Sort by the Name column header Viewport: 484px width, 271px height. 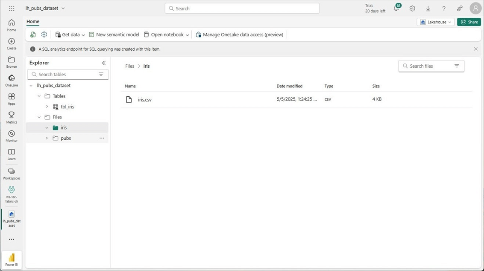click(x=130, y=86)
